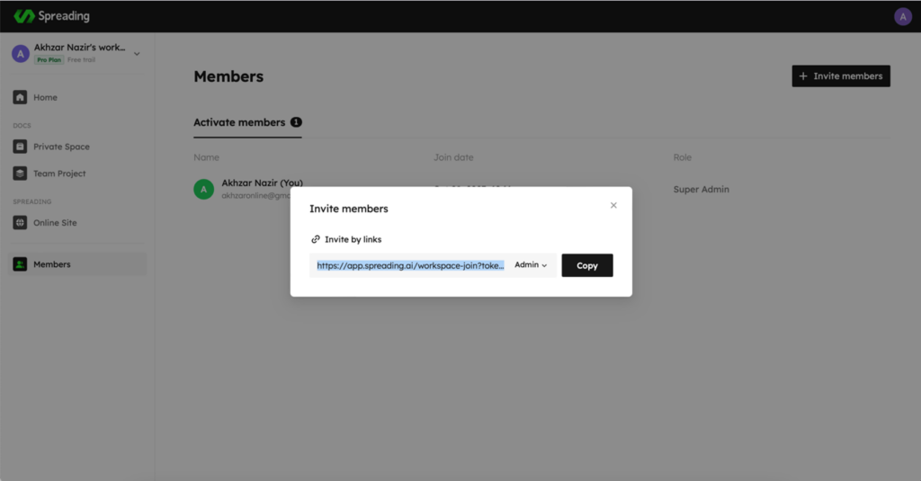This screenshot has width=921, height=481.
Task: Click the Members page heading
Action: (x=228, y=76)
